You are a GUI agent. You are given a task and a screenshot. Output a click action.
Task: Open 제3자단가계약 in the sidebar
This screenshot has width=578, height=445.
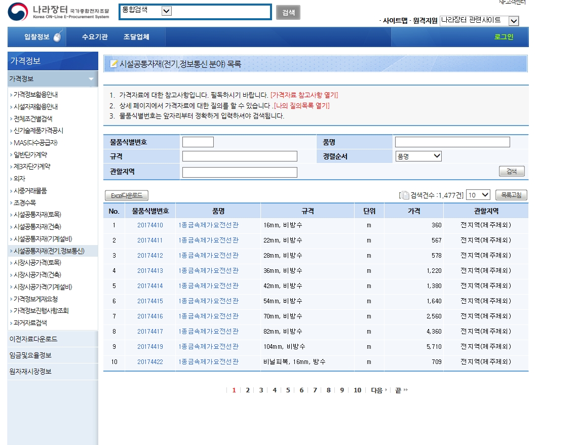coord(32,167)
